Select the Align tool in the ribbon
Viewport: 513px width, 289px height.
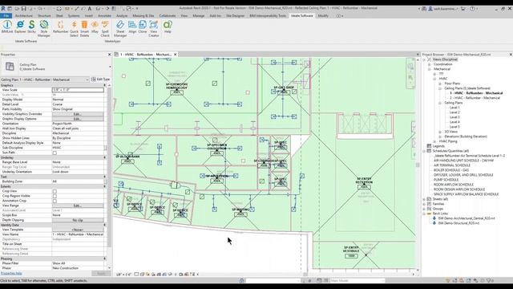[x=132, y=26]
